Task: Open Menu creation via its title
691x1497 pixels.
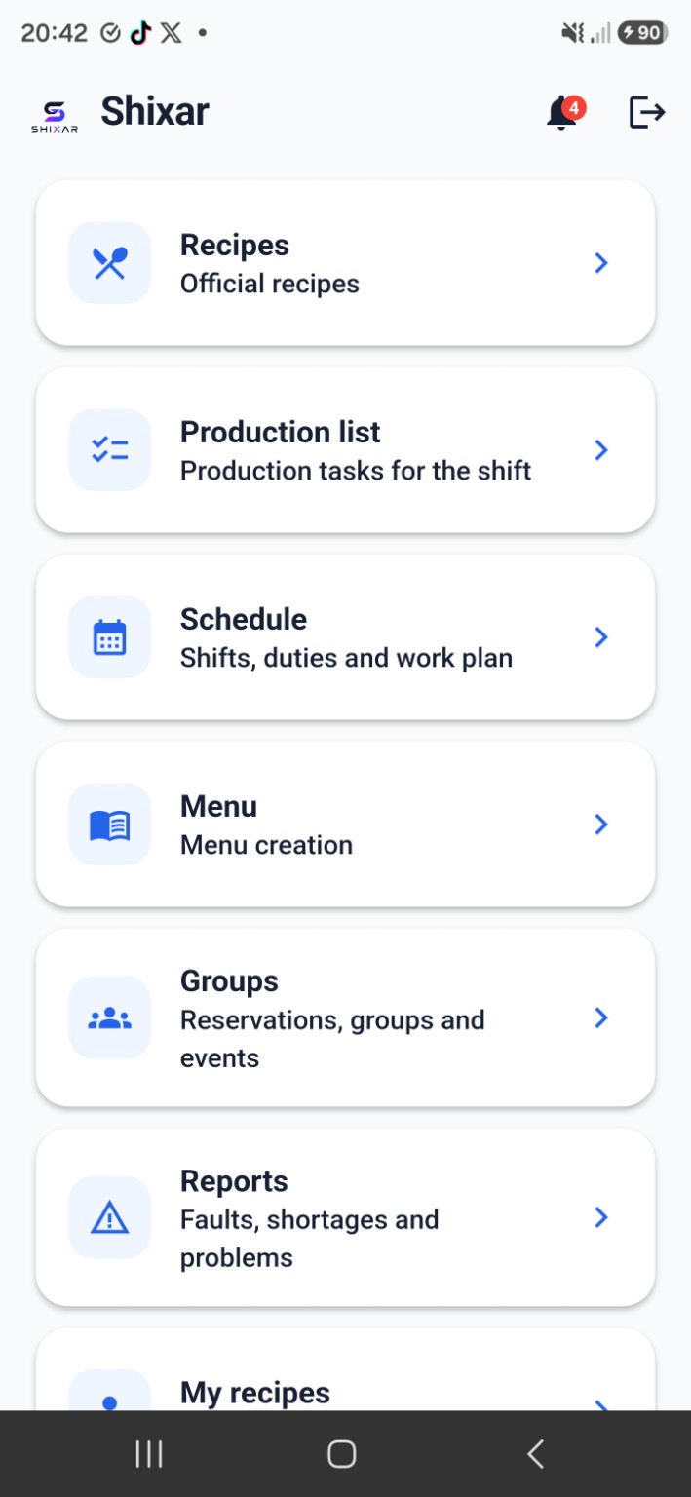Action: click(219, 807)
